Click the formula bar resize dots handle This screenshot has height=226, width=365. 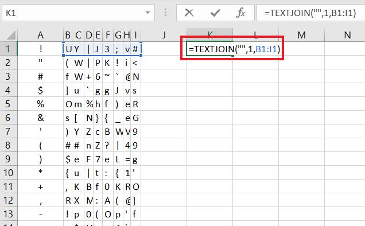(x=165, y=13)
